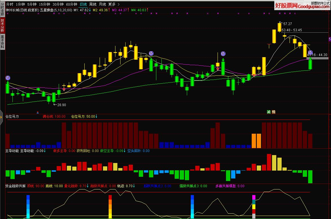Click the stock title 神州长城(日线.前复权)
The width and height of the screenshot is (331, 219).
click(22, 10)
